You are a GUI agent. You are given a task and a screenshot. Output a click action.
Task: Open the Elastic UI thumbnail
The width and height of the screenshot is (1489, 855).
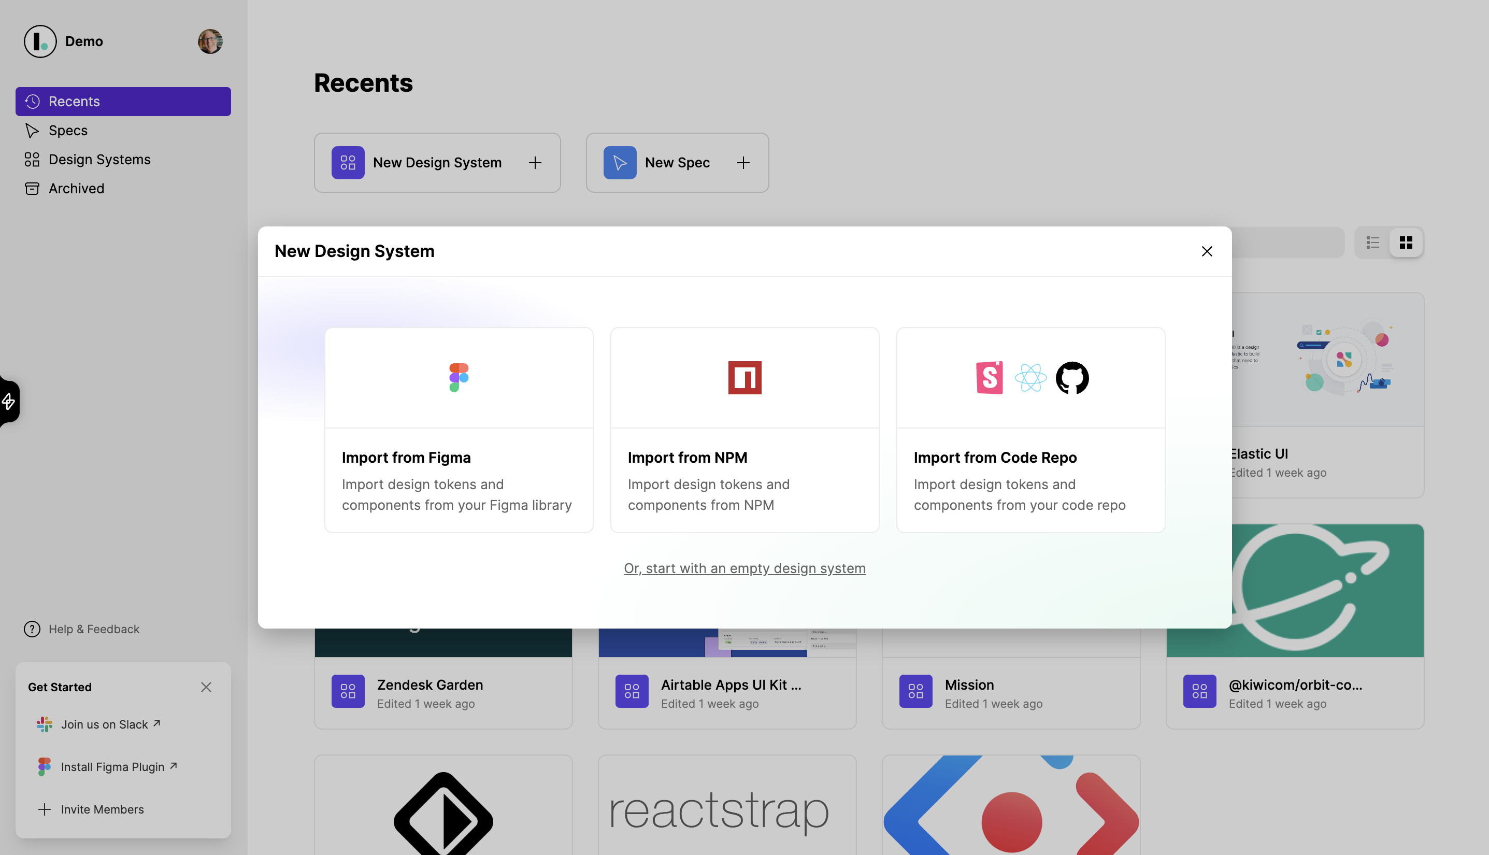pos(1329,360)
